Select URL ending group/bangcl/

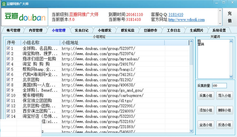pos(98,69)
